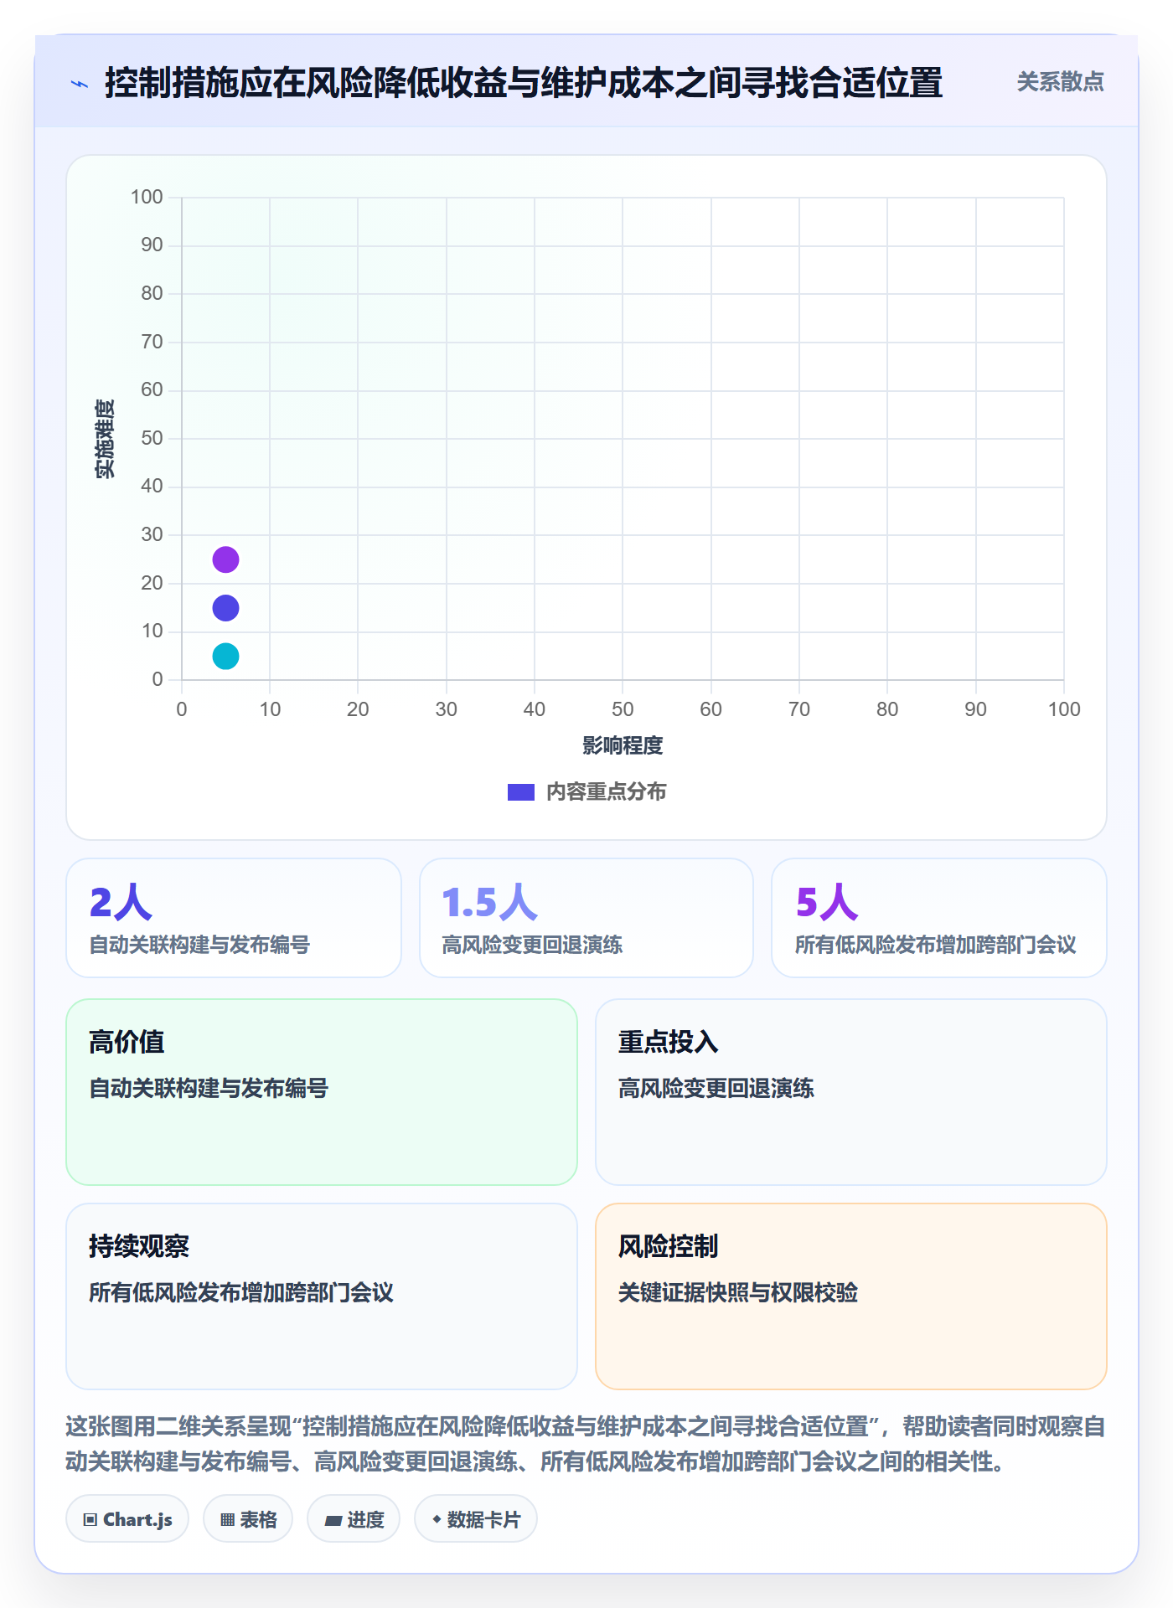Click the description paragraph starting with 这张图用二维关系呈现
This screenshot has width=1173, height=1608.
[x=586, y=1444]
